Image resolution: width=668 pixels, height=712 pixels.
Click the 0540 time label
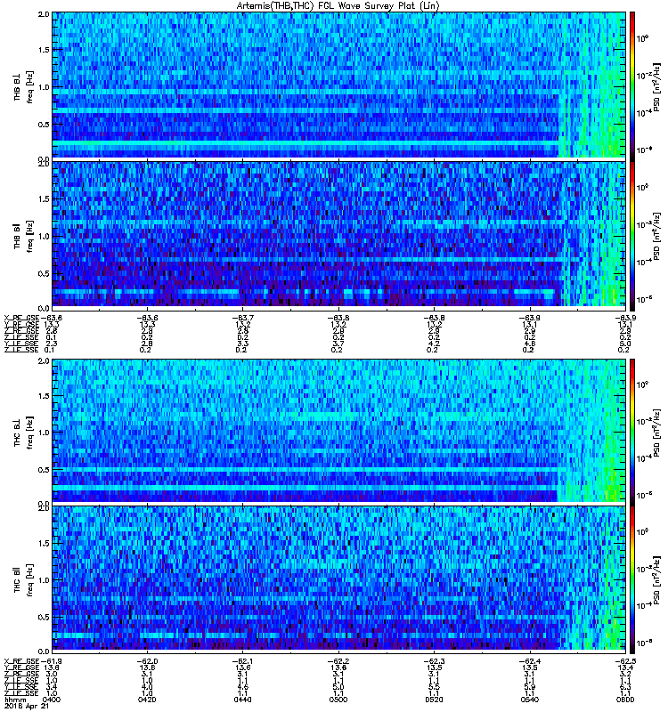click(x=529, y=700)
